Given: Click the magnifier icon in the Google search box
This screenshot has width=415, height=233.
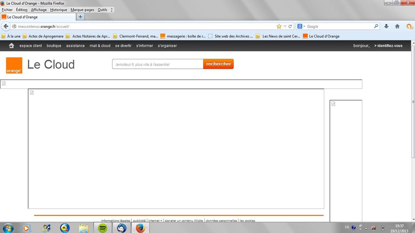Looking at the screenshot, I should [376, 26].
